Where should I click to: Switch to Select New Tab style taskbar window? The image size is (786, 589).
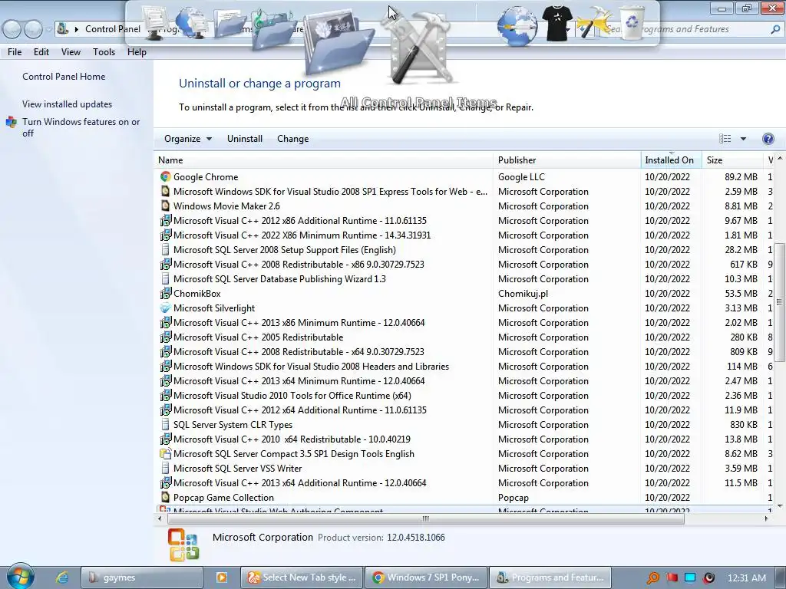tap(301, 577)
